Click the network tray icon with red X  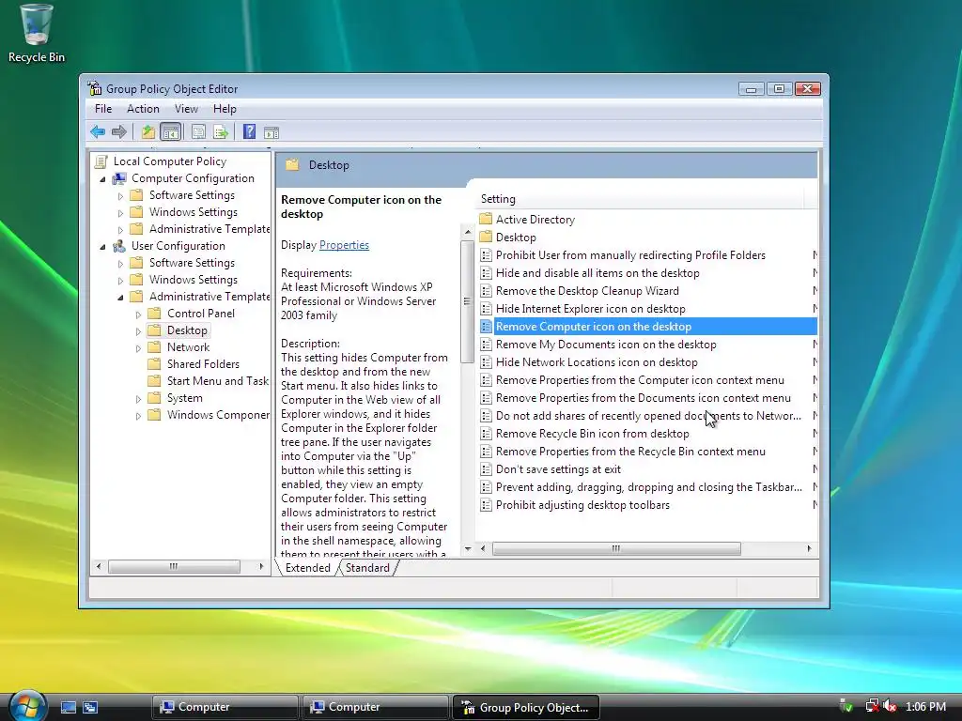(872, 706)
